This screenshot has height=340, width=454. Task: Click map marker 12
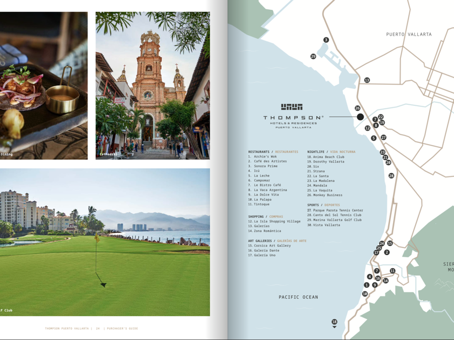coord(368,128)
